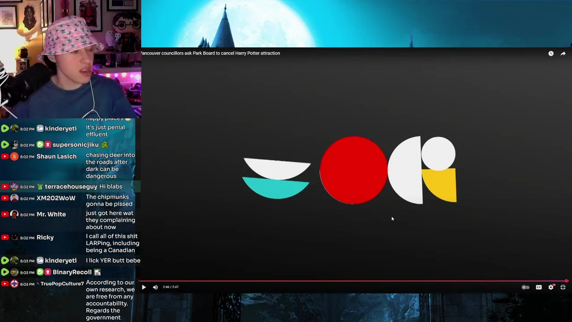Click the Rumble icon beside supersonicjiku
The image size is (572, 322).
point(5,145)
